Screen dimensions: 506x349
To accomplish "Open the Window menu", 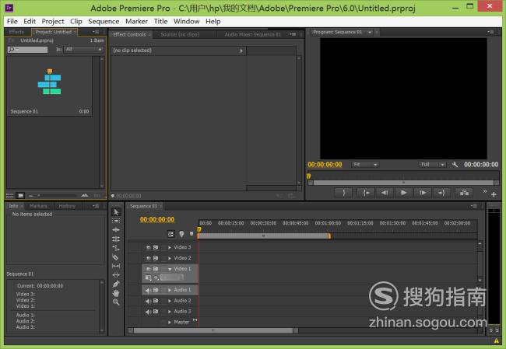I will 187,21.
